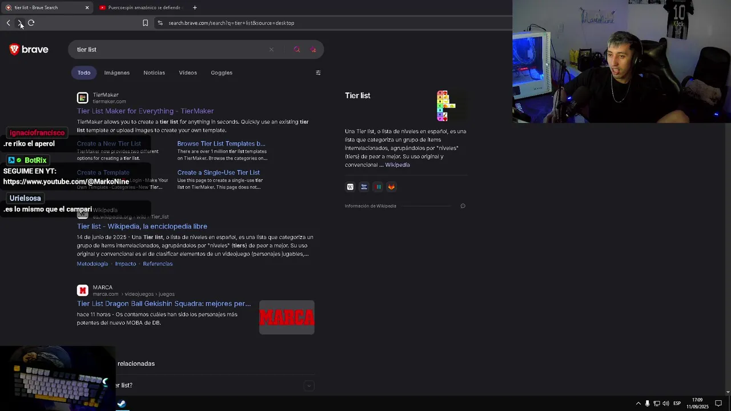
Task: Switch to the 'Vídeos' tab
Action: (188, 72)
